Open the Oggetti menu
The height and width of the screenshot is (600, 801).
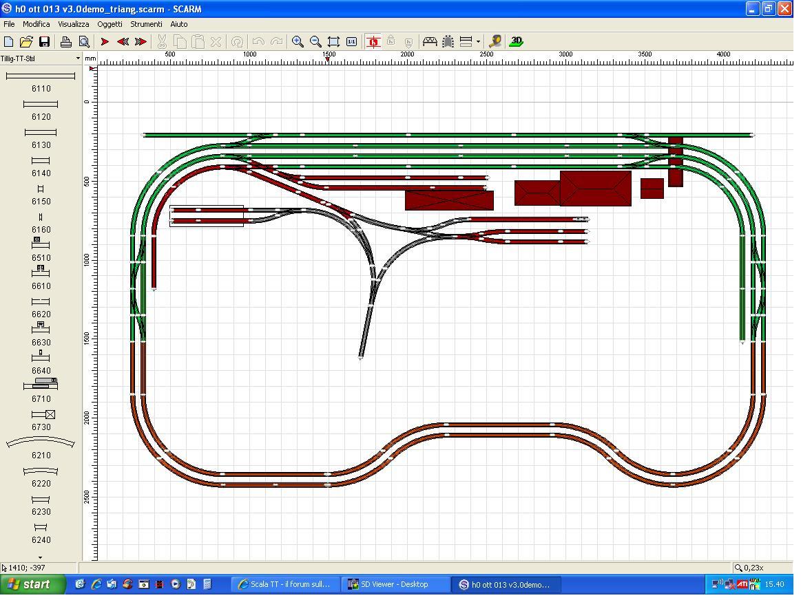pyautogui.click(x=110, y=24)
